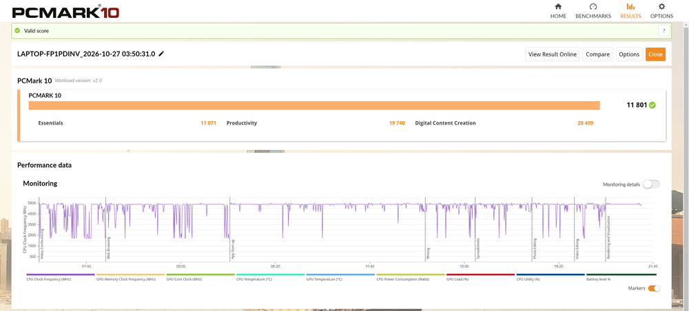Click the 11:40 time axis label
The image size is (689, 311).
pyautogui.click(x=369, y=266)
